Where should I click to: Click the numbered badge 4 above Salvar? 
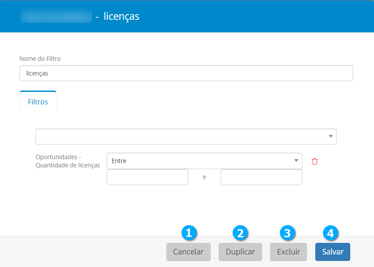coord(330,233)
